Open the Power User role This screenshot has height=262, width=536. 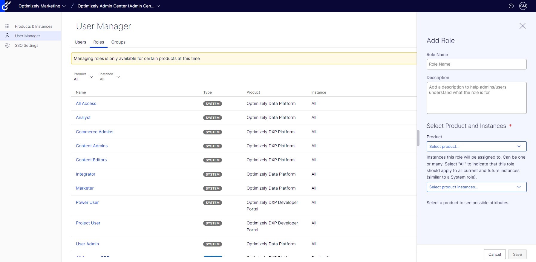click(87, 202)
